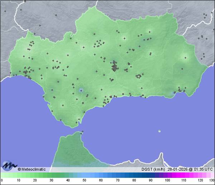
Task: Select the 110 km/h magenta legend swatch
Action: (183, 175)
